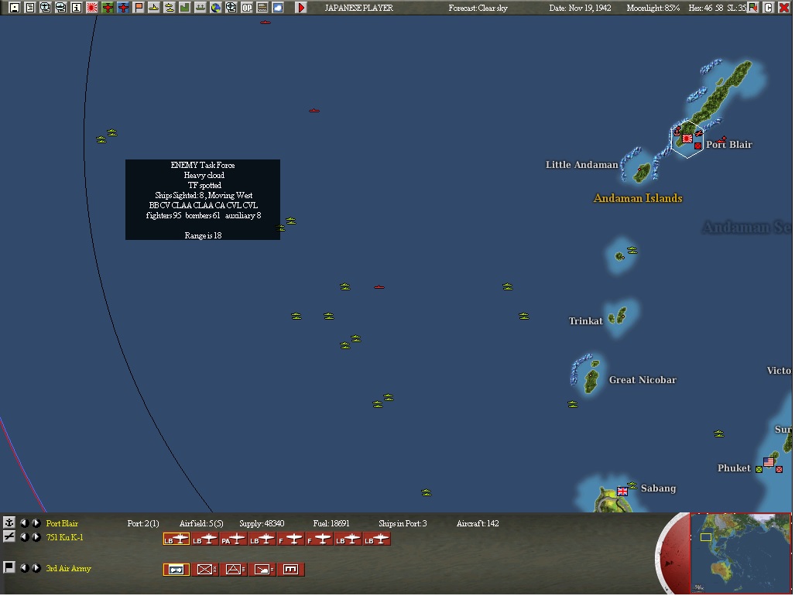
Task: Click the anchor port icon beside Port Blair
Action: [x=9, y=523]
